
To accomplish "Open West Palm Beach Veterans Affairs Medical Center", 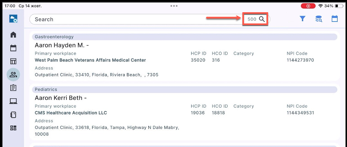I will 90,60.
